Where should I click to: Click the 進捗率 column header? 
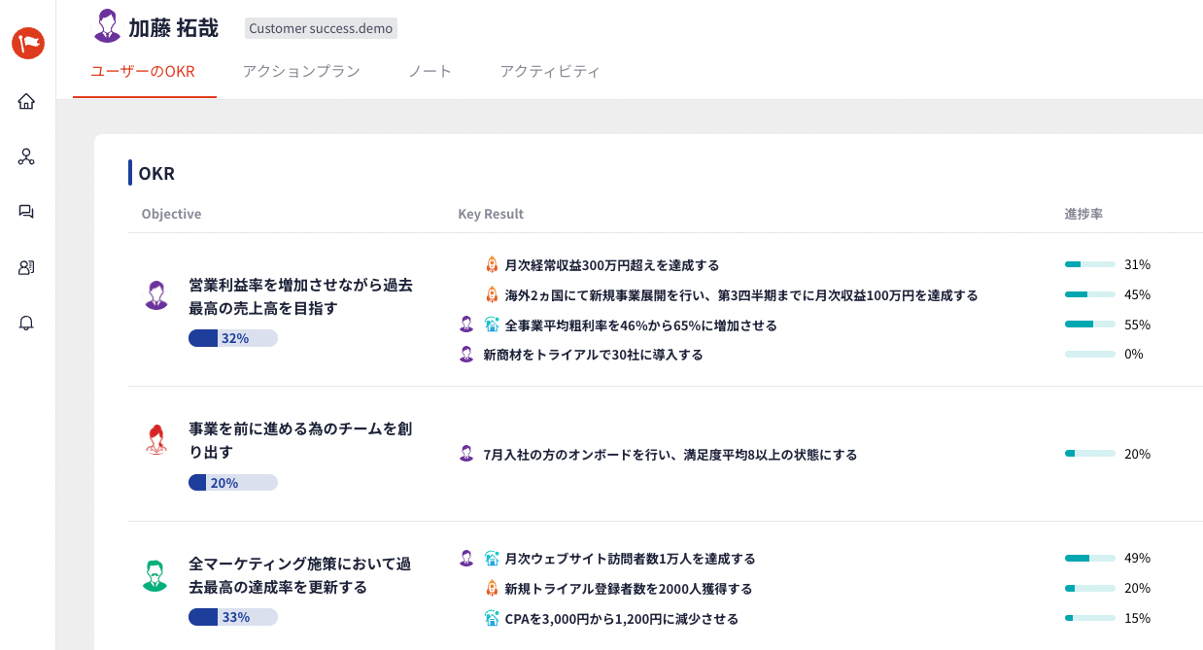[x=1083, y=214]
